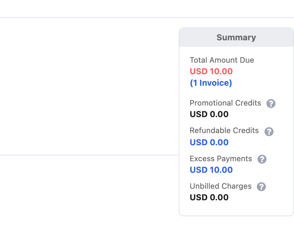This screenshot has width=294, height=238.
Task: Click the Refundable Credits label text
Action: point(224,131)
